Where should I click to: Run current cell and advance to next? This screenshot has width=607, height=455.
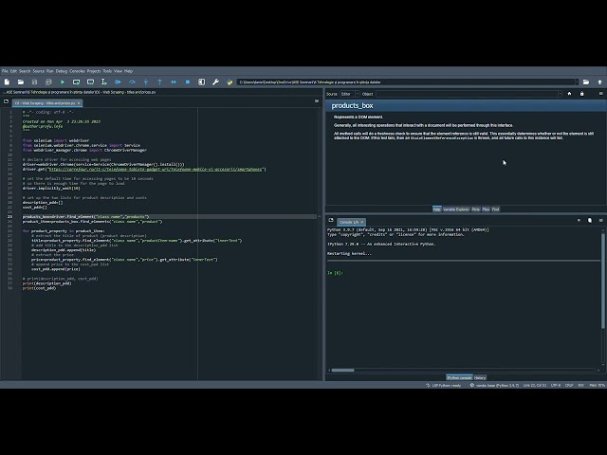90,82
